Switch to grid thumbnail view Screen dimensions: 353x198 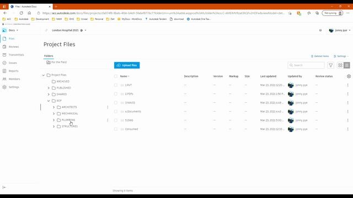tap(340, 65)
